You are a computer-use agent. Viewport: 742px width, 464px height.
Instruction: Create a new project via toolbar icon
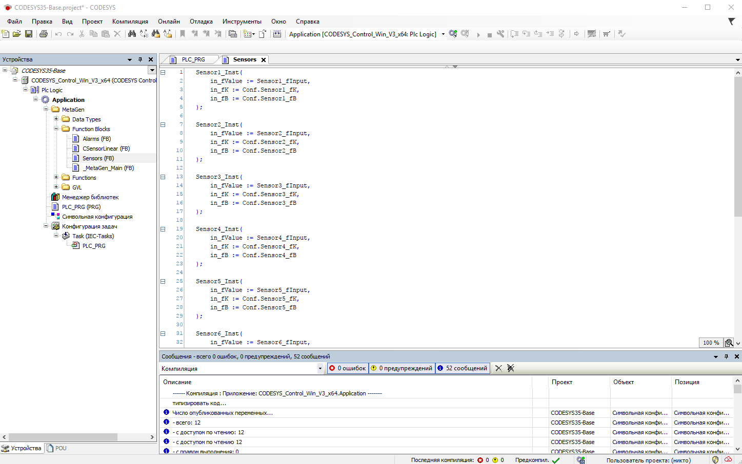(5, 34)
